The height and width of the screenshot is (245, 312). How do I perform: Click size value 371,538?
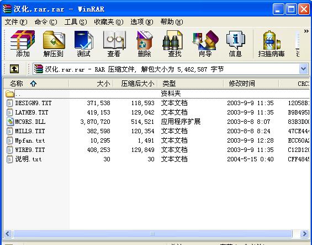(x=98, y=103)
